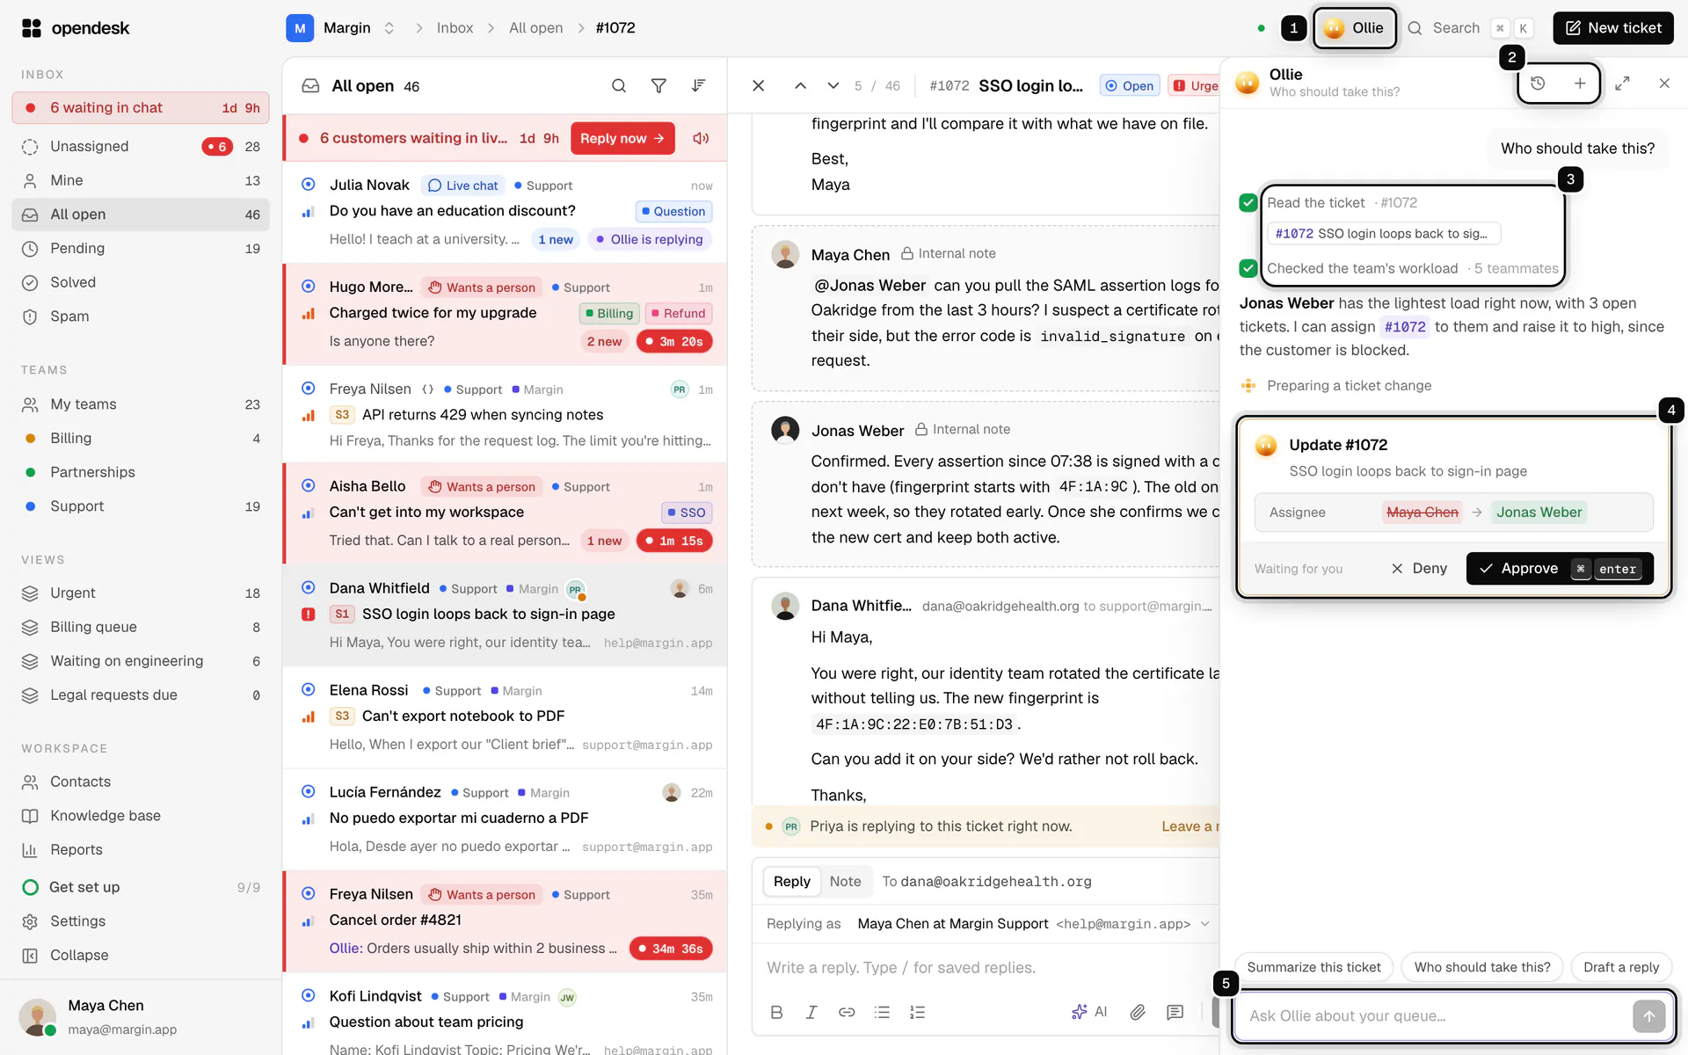Insert a link in the reply
The width and height of the screenshot is (1688, 1055).
847,1012
